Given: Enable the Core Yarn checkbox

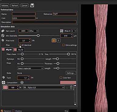Looking at the screenshot, I should [x=61, y=78].
